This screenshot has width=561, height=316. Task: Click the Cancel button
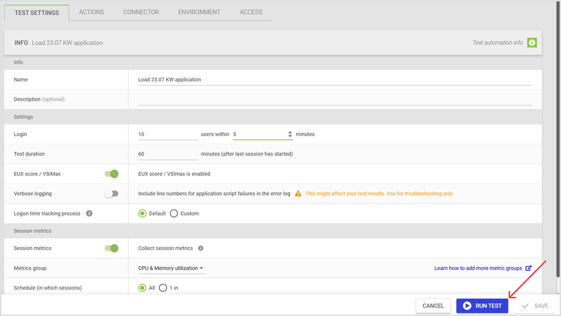click(433, 306)
